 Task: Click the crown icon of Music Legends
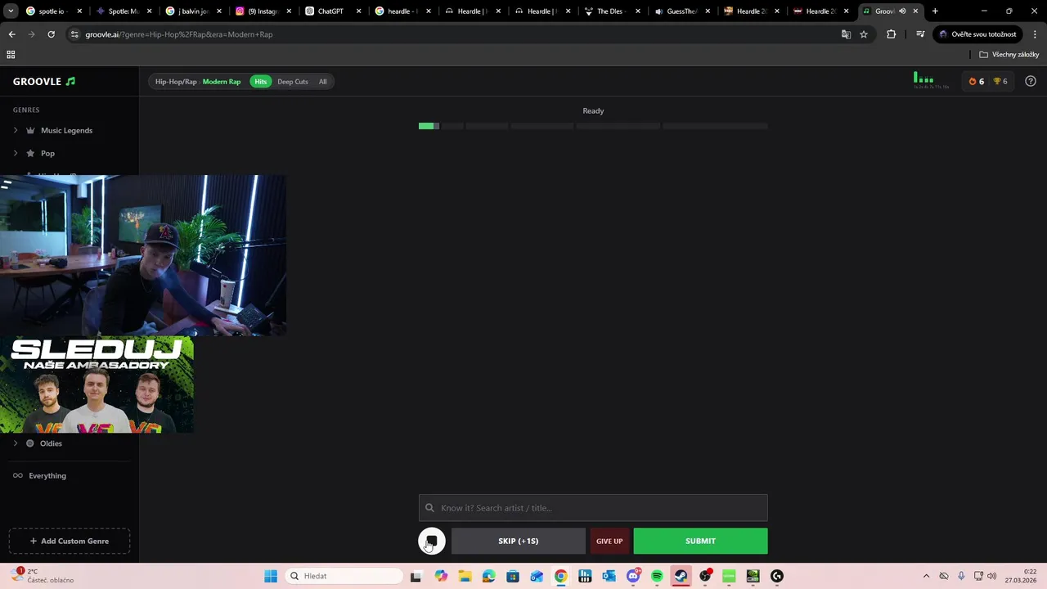click(x=30, y=130)
